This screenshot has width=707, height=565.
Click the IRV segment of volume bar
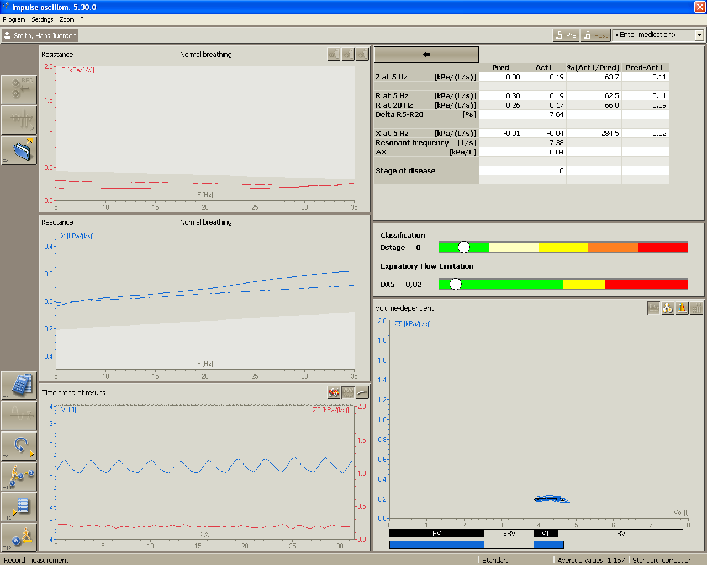620,534
